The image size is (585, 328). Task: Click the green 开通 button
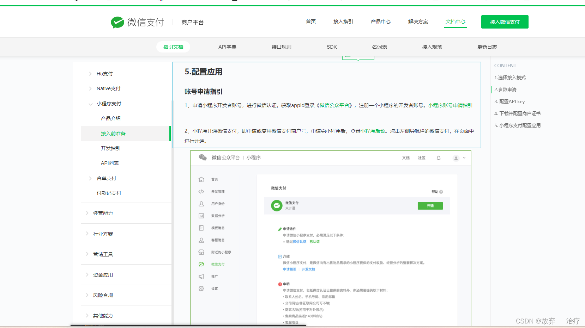tap(430, 206)
